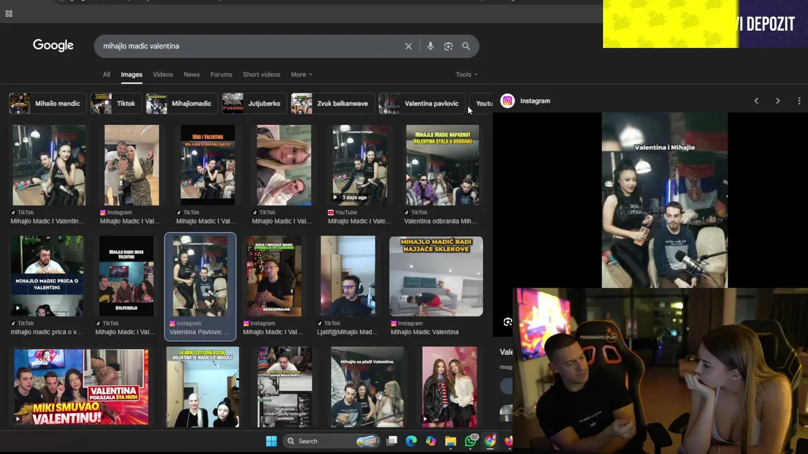Click the taskbar Search box
Screen dimensions: 808x454
pos(331,441)
